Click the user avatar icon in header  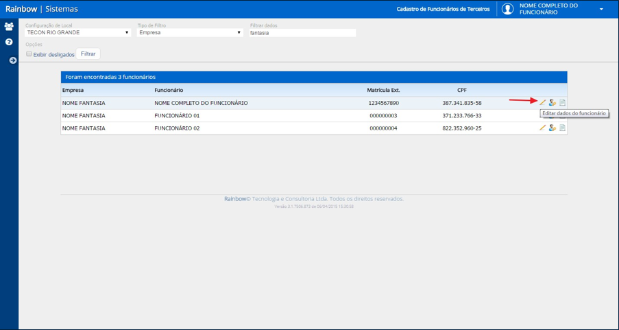tap(508, 9)
